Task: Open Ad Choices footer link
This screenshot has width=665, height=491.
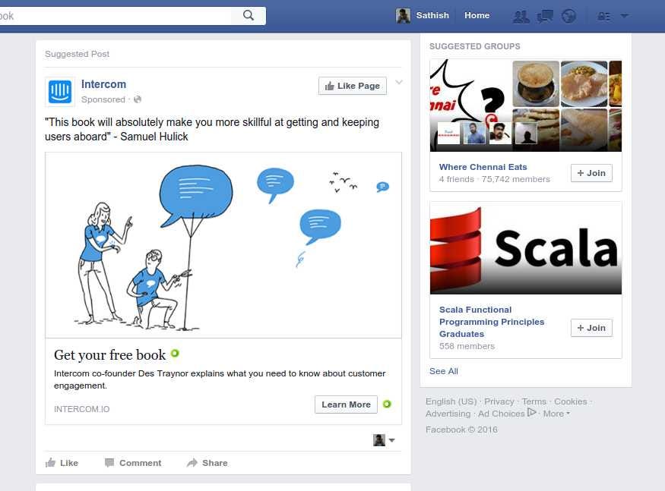Action: coord(507,414)
